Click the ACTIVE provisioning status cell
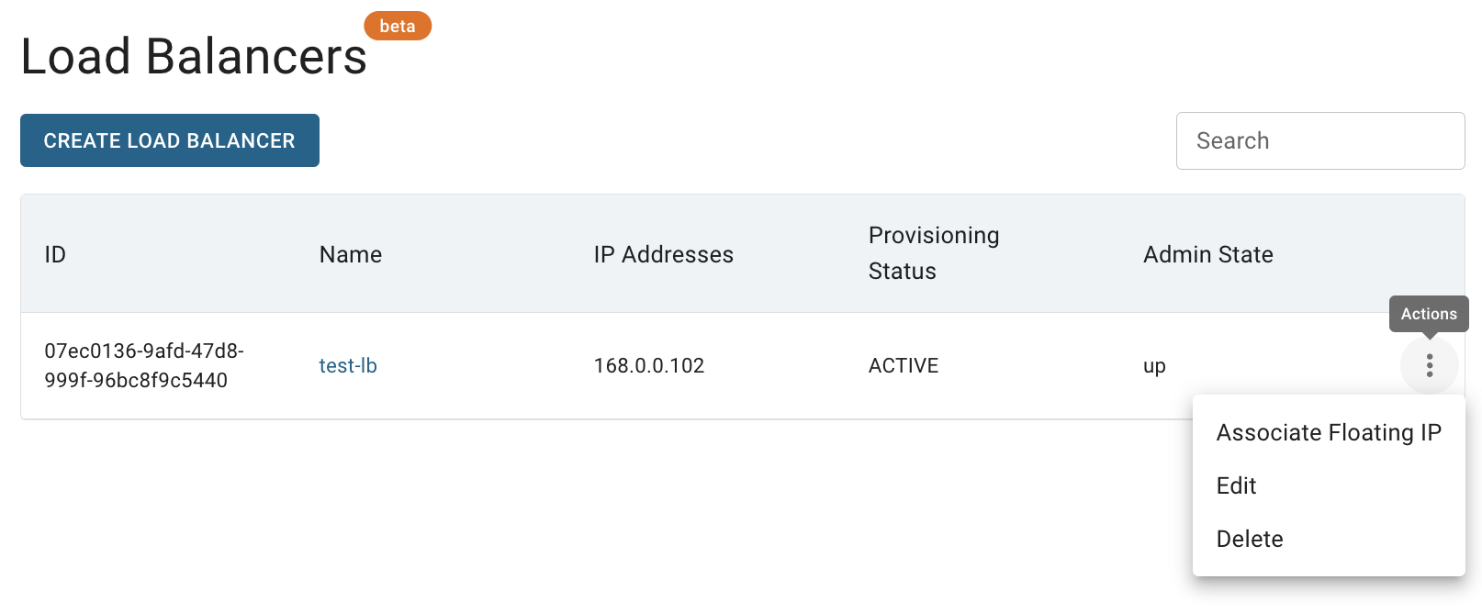The width and height of the screenshot is (1482, 613). click(x=904, y=365)
